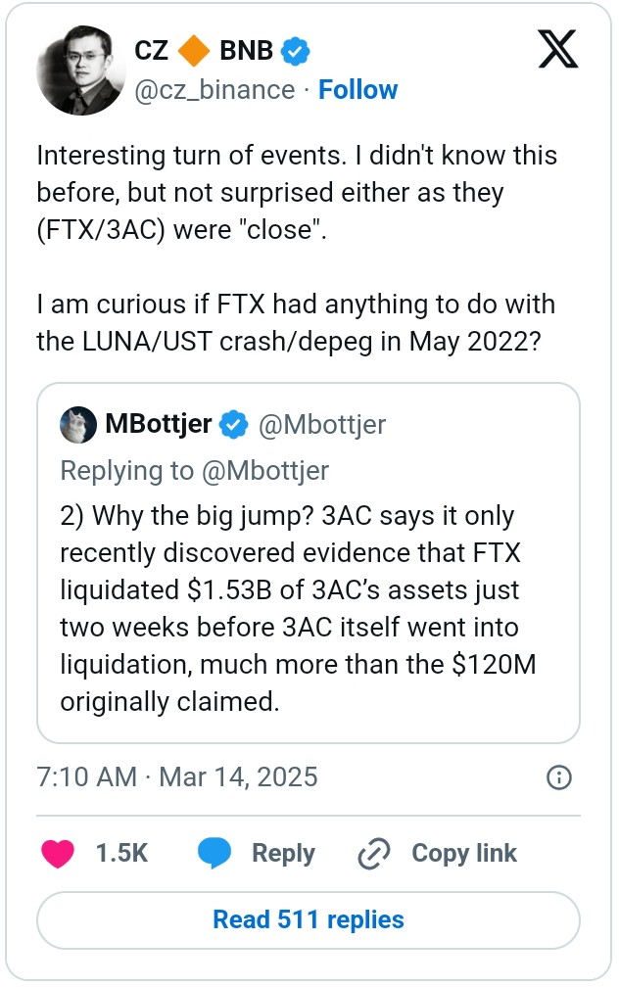Click the reply speech bubble icon
Image resolution: width=619 pixels, height=987 pixels.
214,853
